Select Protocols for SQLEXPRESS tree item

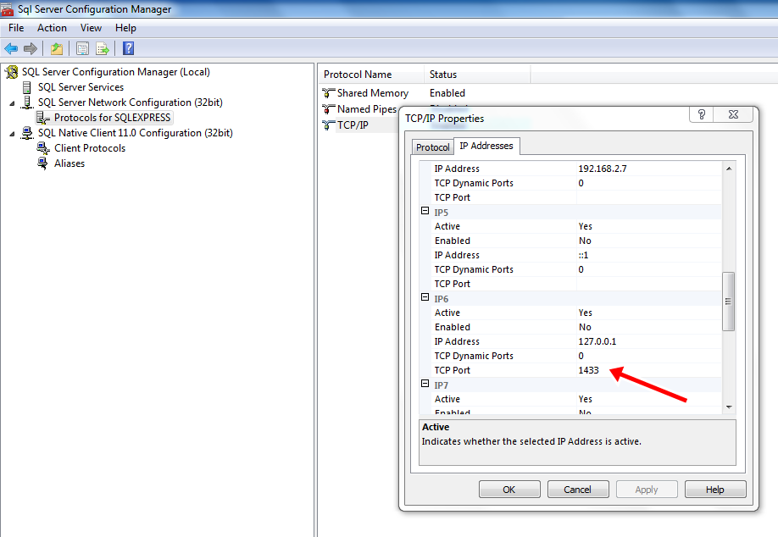coord(113,118)
